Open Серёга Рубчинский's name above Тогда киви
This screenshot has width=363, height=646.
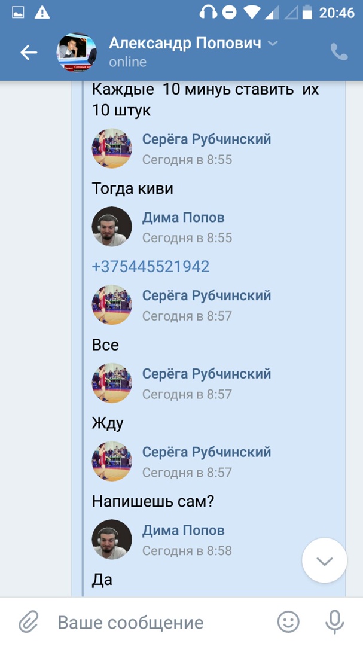tap(207, 139)
